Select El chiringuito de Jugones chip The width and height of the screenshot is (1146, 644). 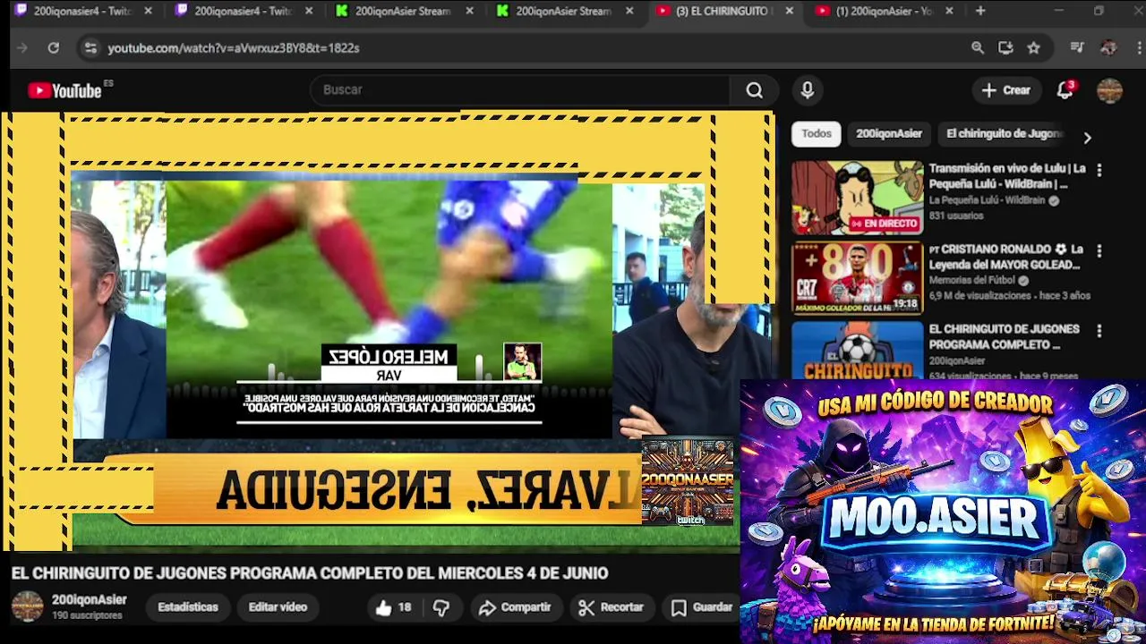coord(1004,134)
